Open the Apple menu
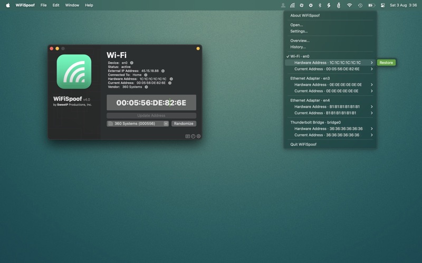This screenshot has height=263, width=422. 8,5
